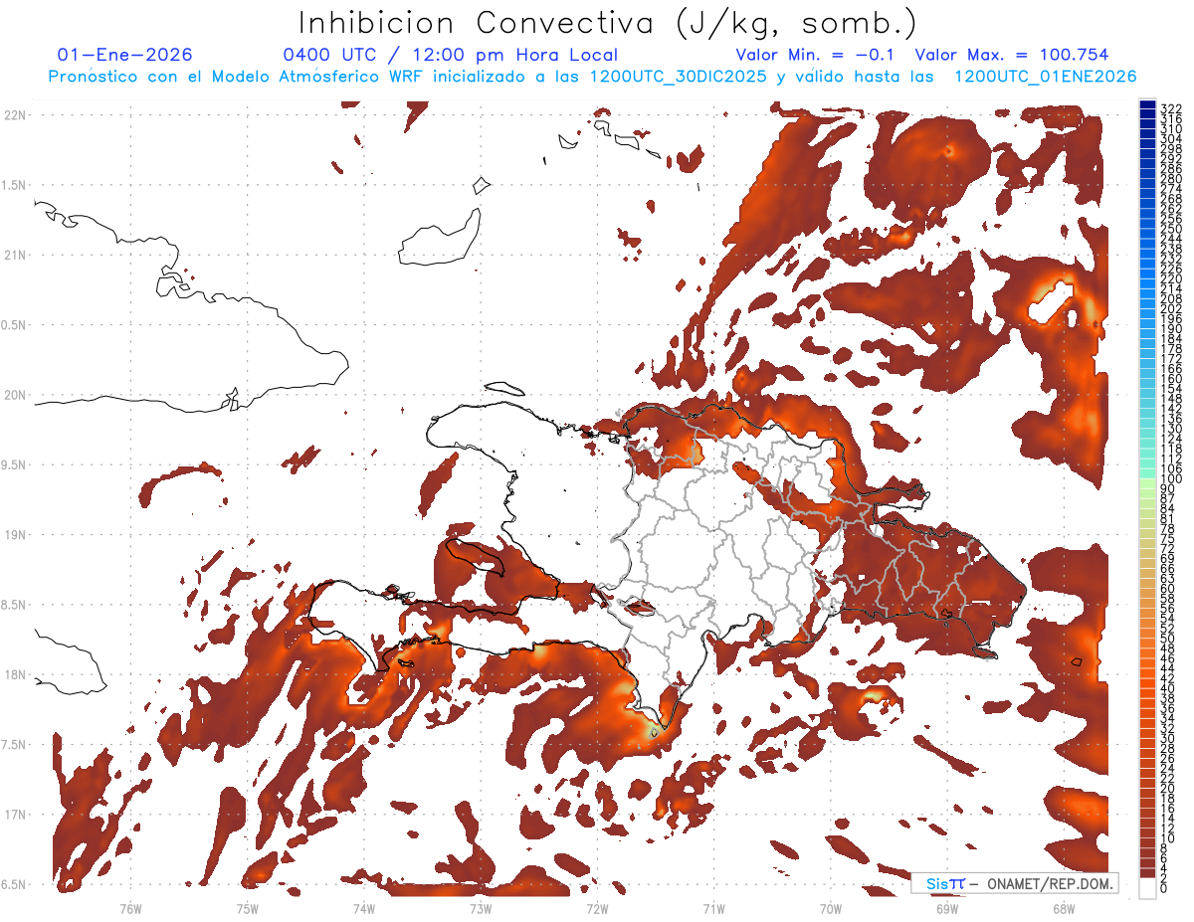Click the '20' value on the color scale
Viewport: 1194px width, 922px height.
pos(1168,789)
